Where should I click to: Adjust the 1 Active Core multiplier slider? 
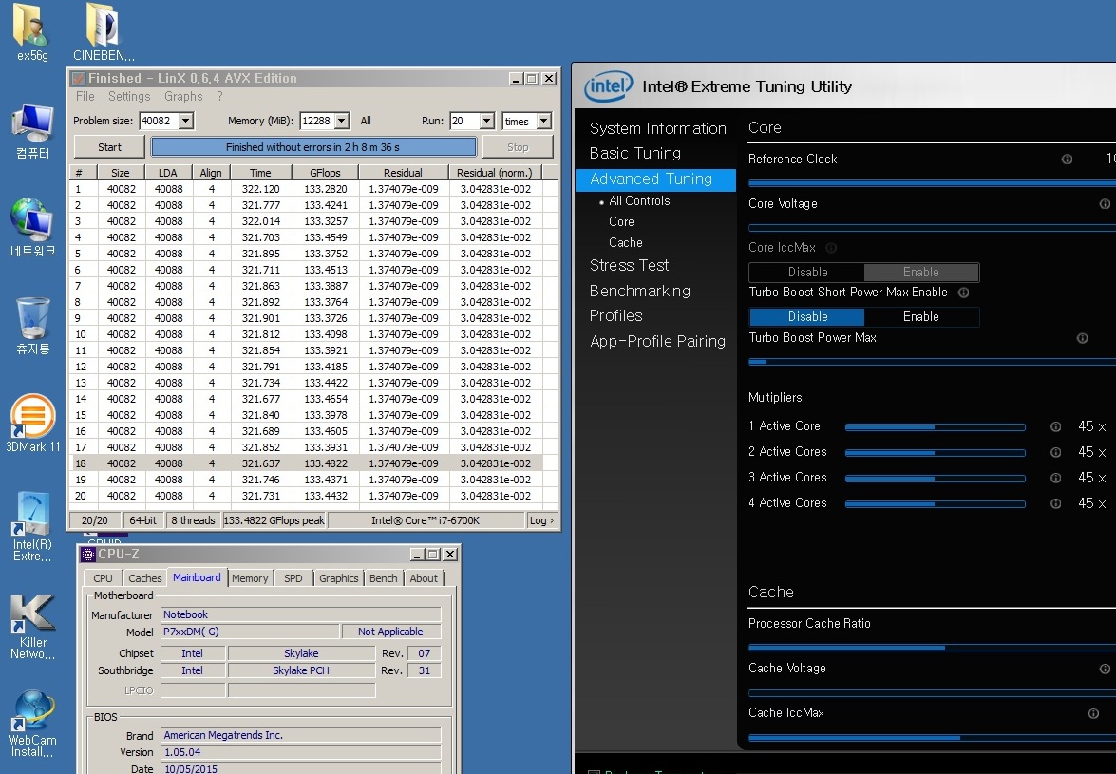coord(936,427)
